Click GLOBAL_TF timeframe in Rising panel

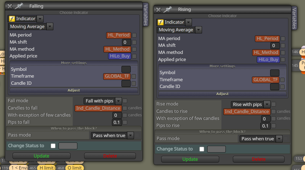(x=266, y=80)
